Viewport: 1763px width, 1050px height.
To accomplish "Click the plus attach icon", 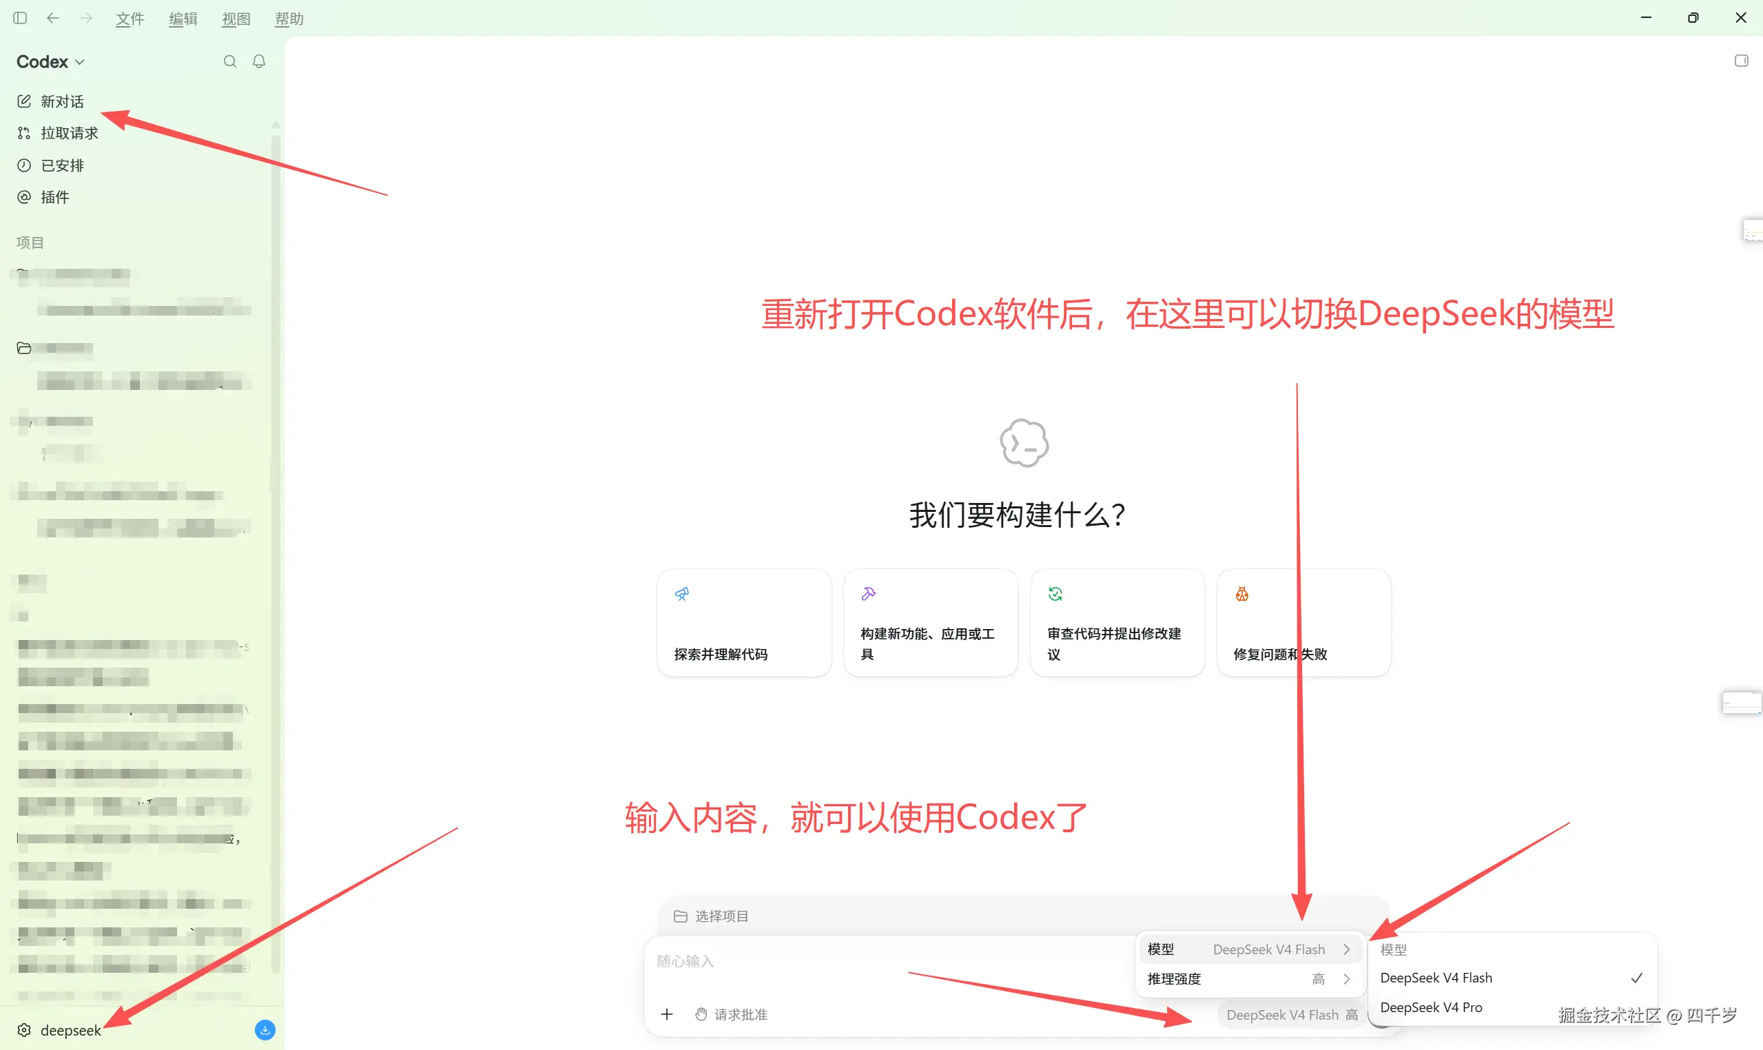I will (x=666, y=1014).
